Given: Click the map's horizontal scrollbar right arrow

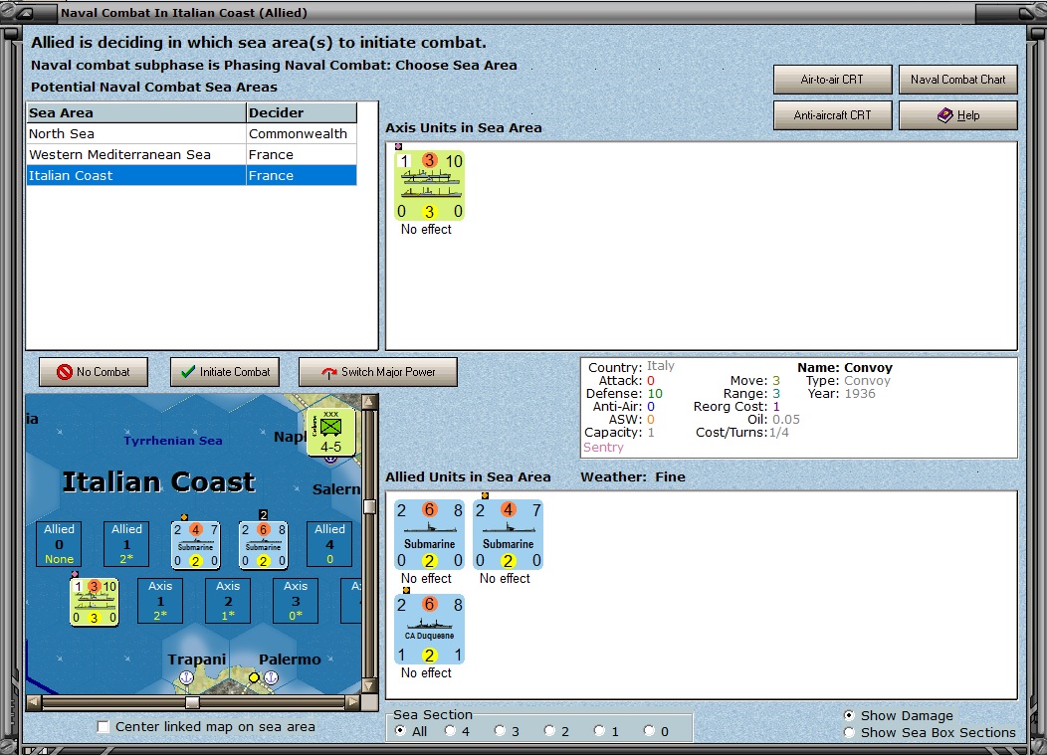Looking at the screenshot, I should click(353, 702).
